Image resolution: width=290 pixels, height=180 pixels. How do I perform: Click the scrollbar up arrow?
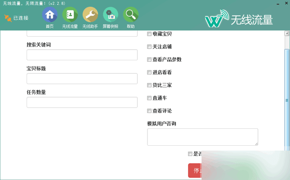(287, 34)
